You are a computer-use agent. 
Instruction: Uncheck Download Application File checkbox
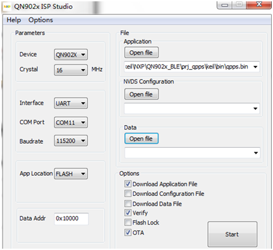127,184
